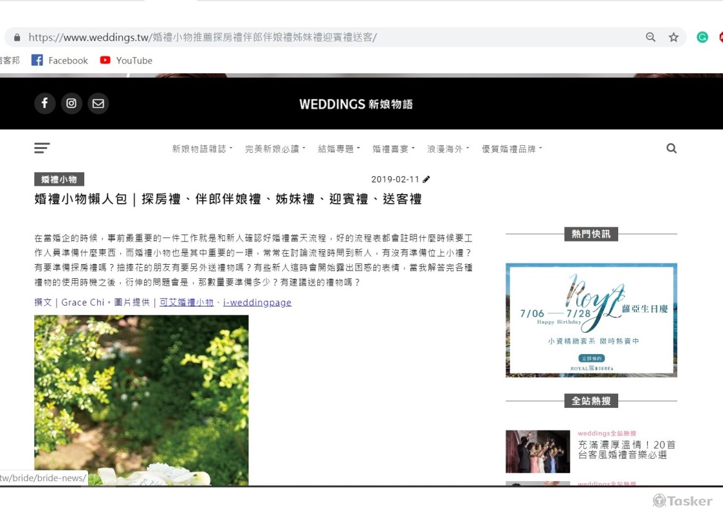
Task: Click the padlock icon in the address bar
Action: coord(16,37)
